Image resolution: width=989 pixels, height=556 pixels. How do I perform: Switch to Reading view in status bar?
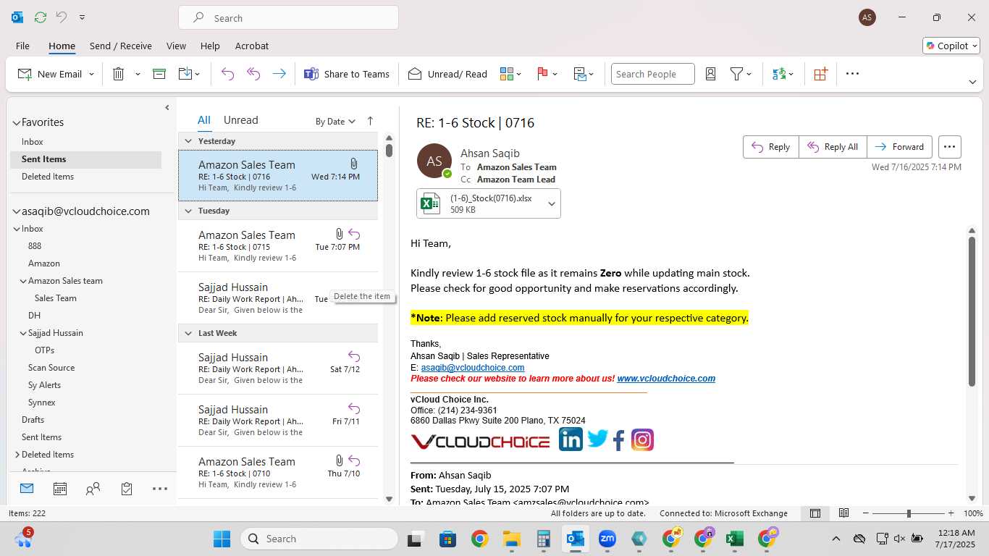click(843, 513)
